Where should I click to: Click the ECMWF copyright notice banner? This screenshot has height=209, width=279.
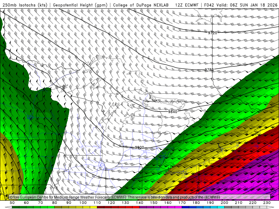coord(140,197)
